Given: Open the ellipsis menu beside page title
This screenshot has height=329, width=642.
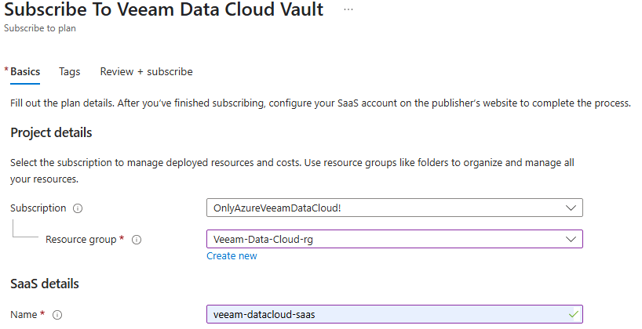Looking at the screenshot, I should tap(348, 9).
